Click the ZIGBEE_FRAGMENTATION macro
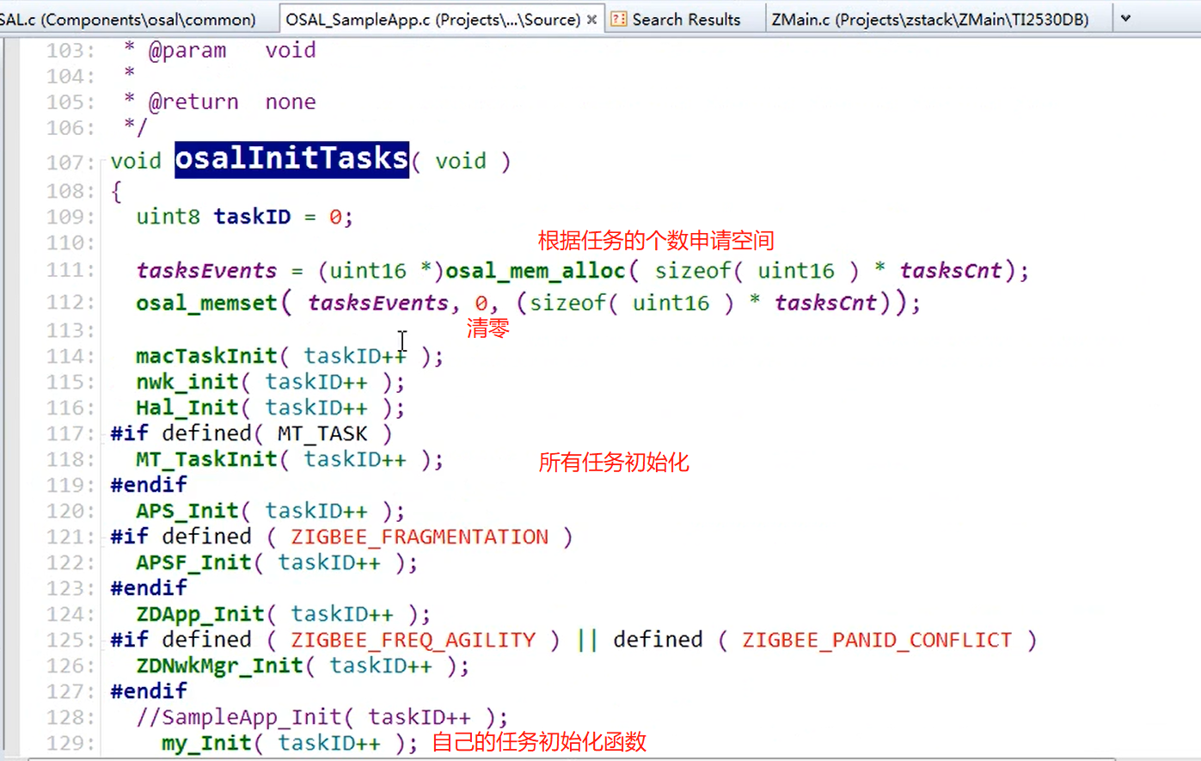 coord(420,537)
